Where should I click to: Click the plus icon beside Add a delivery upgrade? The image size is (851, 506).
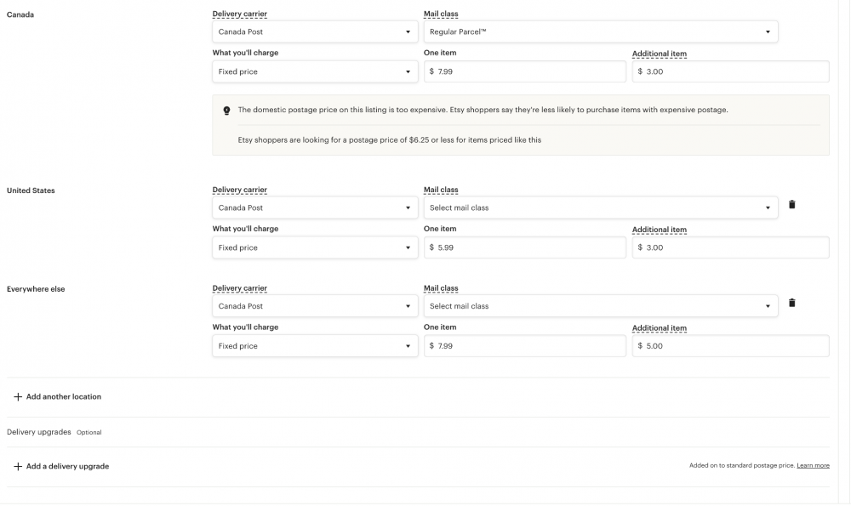(x=16, y=466)
